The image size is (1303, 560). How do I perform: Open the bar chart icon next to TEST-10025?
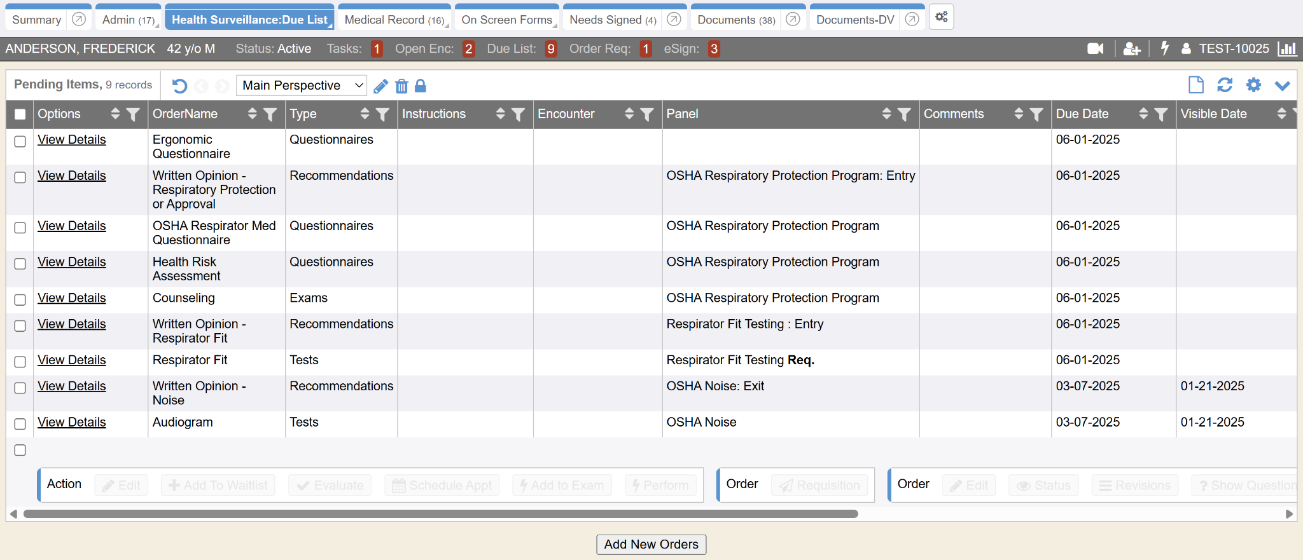coord(1286,49)
